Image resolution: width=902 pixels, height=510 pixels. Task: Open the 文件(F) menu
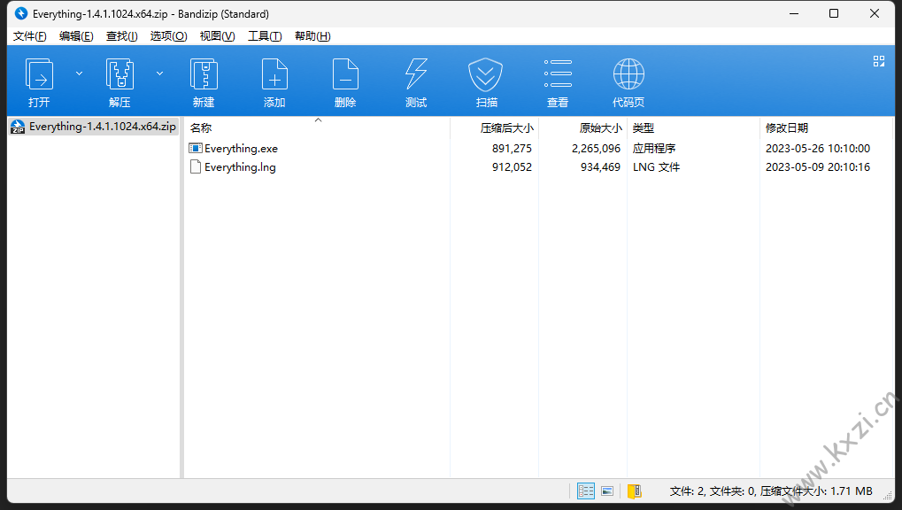(30, 36)
